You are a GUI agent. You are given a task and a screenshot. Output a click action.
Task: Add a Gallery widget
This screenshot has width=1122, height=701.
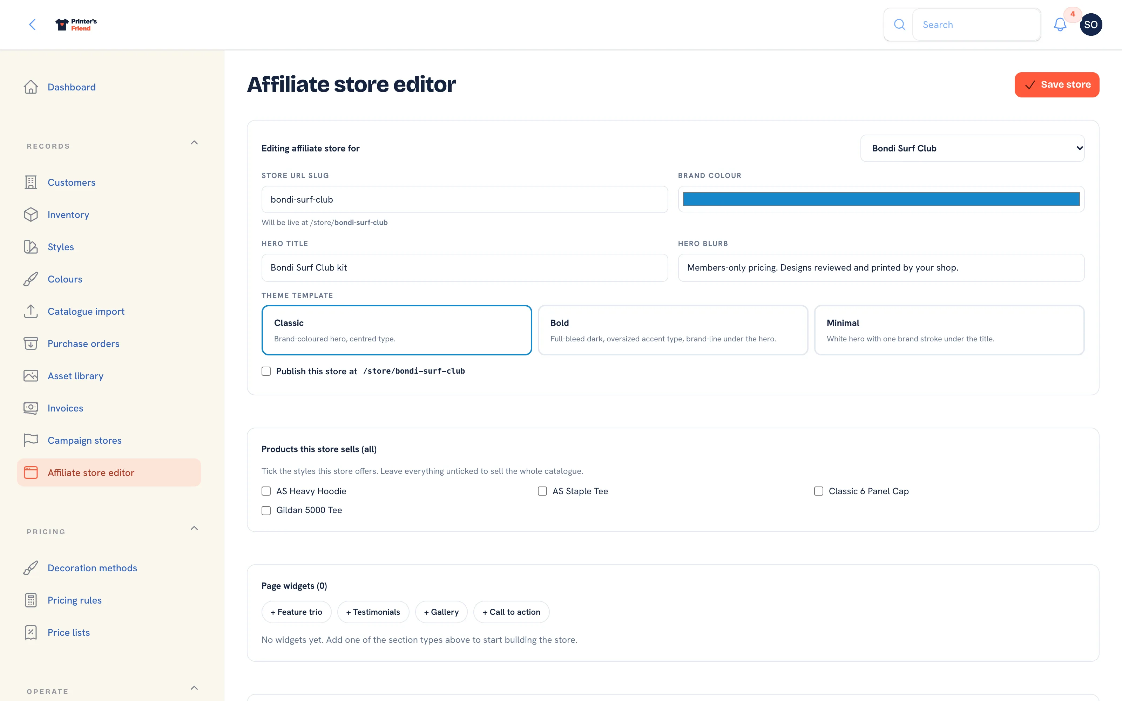[441, 612]
